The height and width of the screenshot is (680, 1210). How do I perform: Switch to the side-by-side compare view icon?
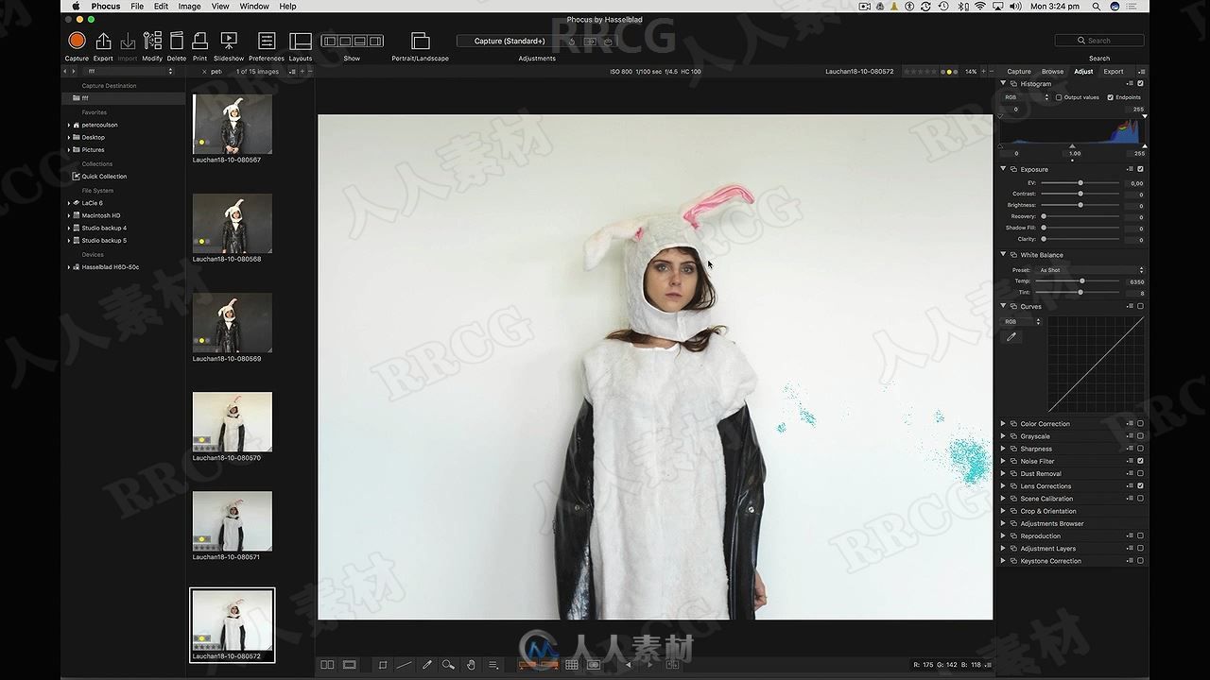tap(327, 665)
